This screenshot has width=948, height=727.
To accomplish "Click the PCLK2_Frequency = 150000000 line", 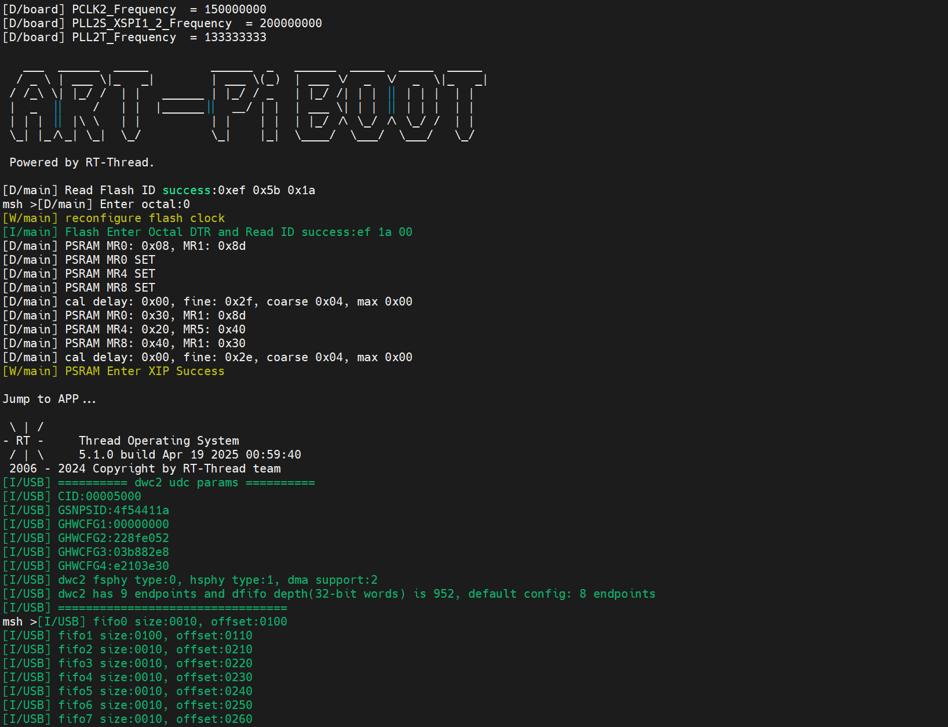I will click(x=134, y=9).
